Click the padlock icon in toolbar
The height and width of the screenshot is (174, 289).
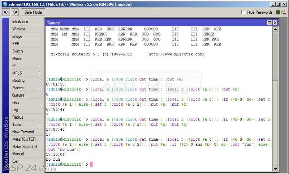pos(284,12)
